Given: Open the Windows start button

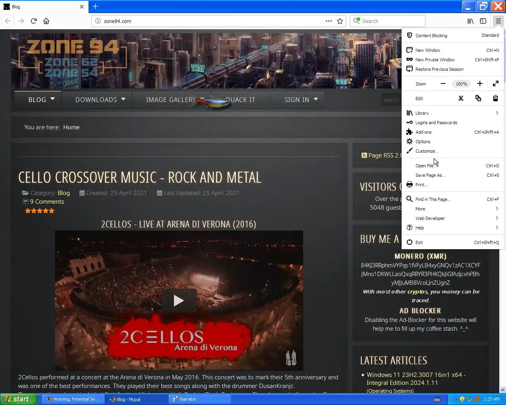Looking at the screenshot, I should click(x=19, y=399).
